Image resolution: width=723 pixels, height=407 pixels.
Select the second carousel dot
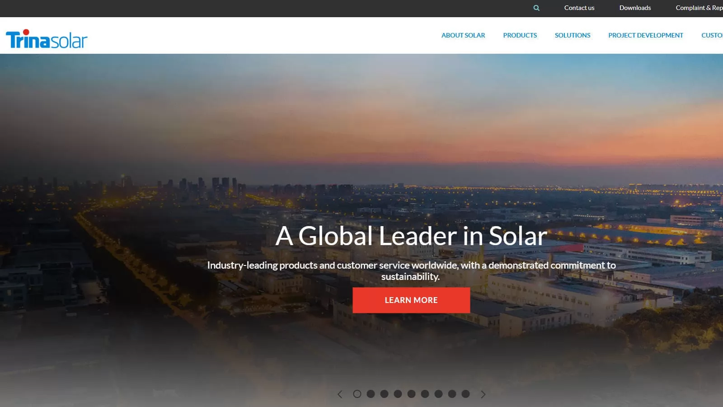[x=371, y=394]
